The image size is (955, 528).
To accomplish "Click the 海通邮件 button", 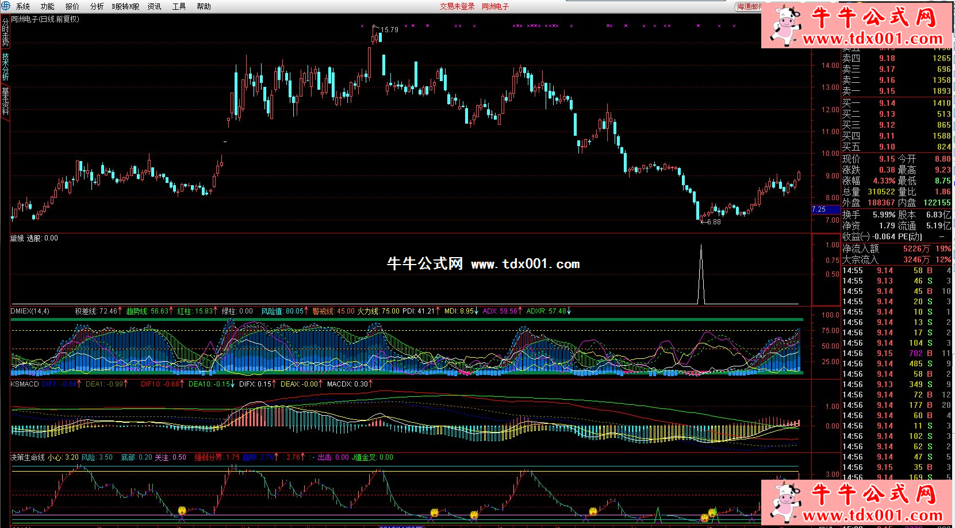I will [x=749, y=7].
